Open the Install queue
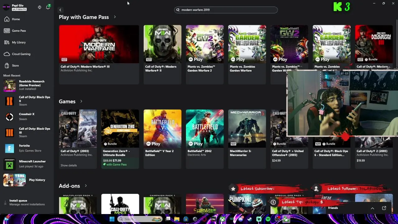 (27, 203)
